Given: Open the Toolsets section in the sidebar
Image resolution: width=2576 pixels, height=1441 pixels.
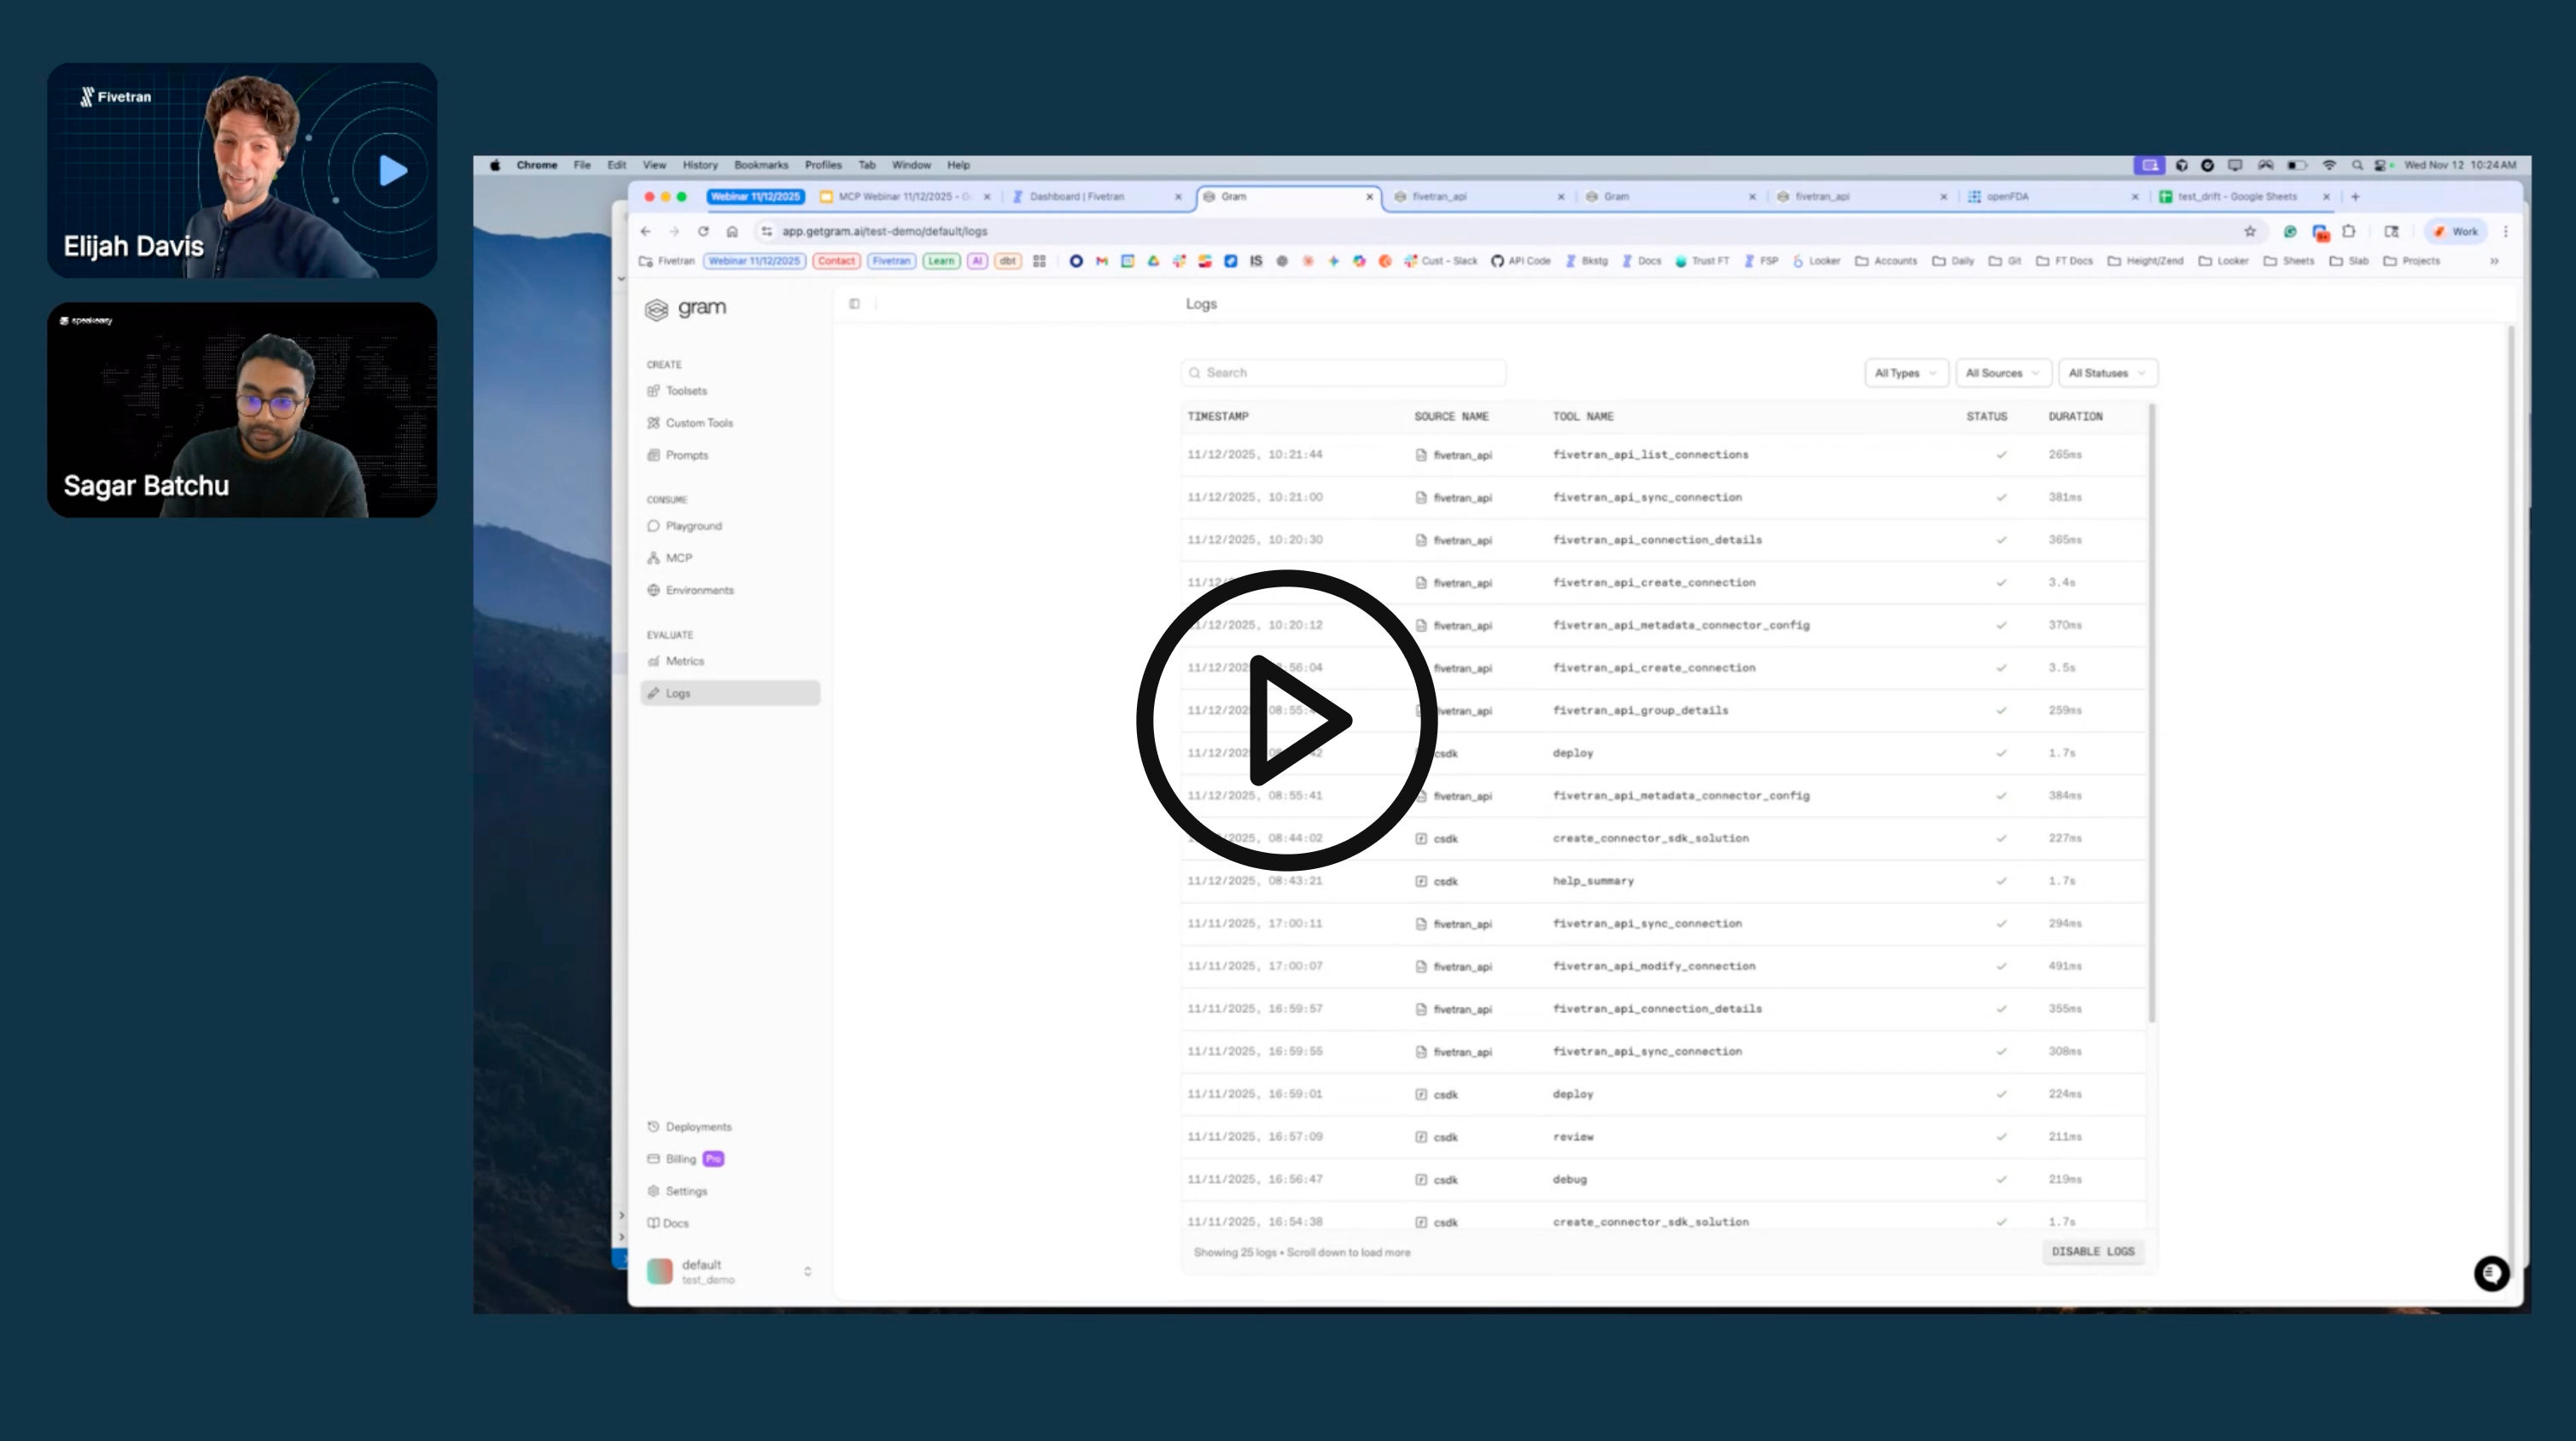Looking at the screenshot, I should 686,390.
